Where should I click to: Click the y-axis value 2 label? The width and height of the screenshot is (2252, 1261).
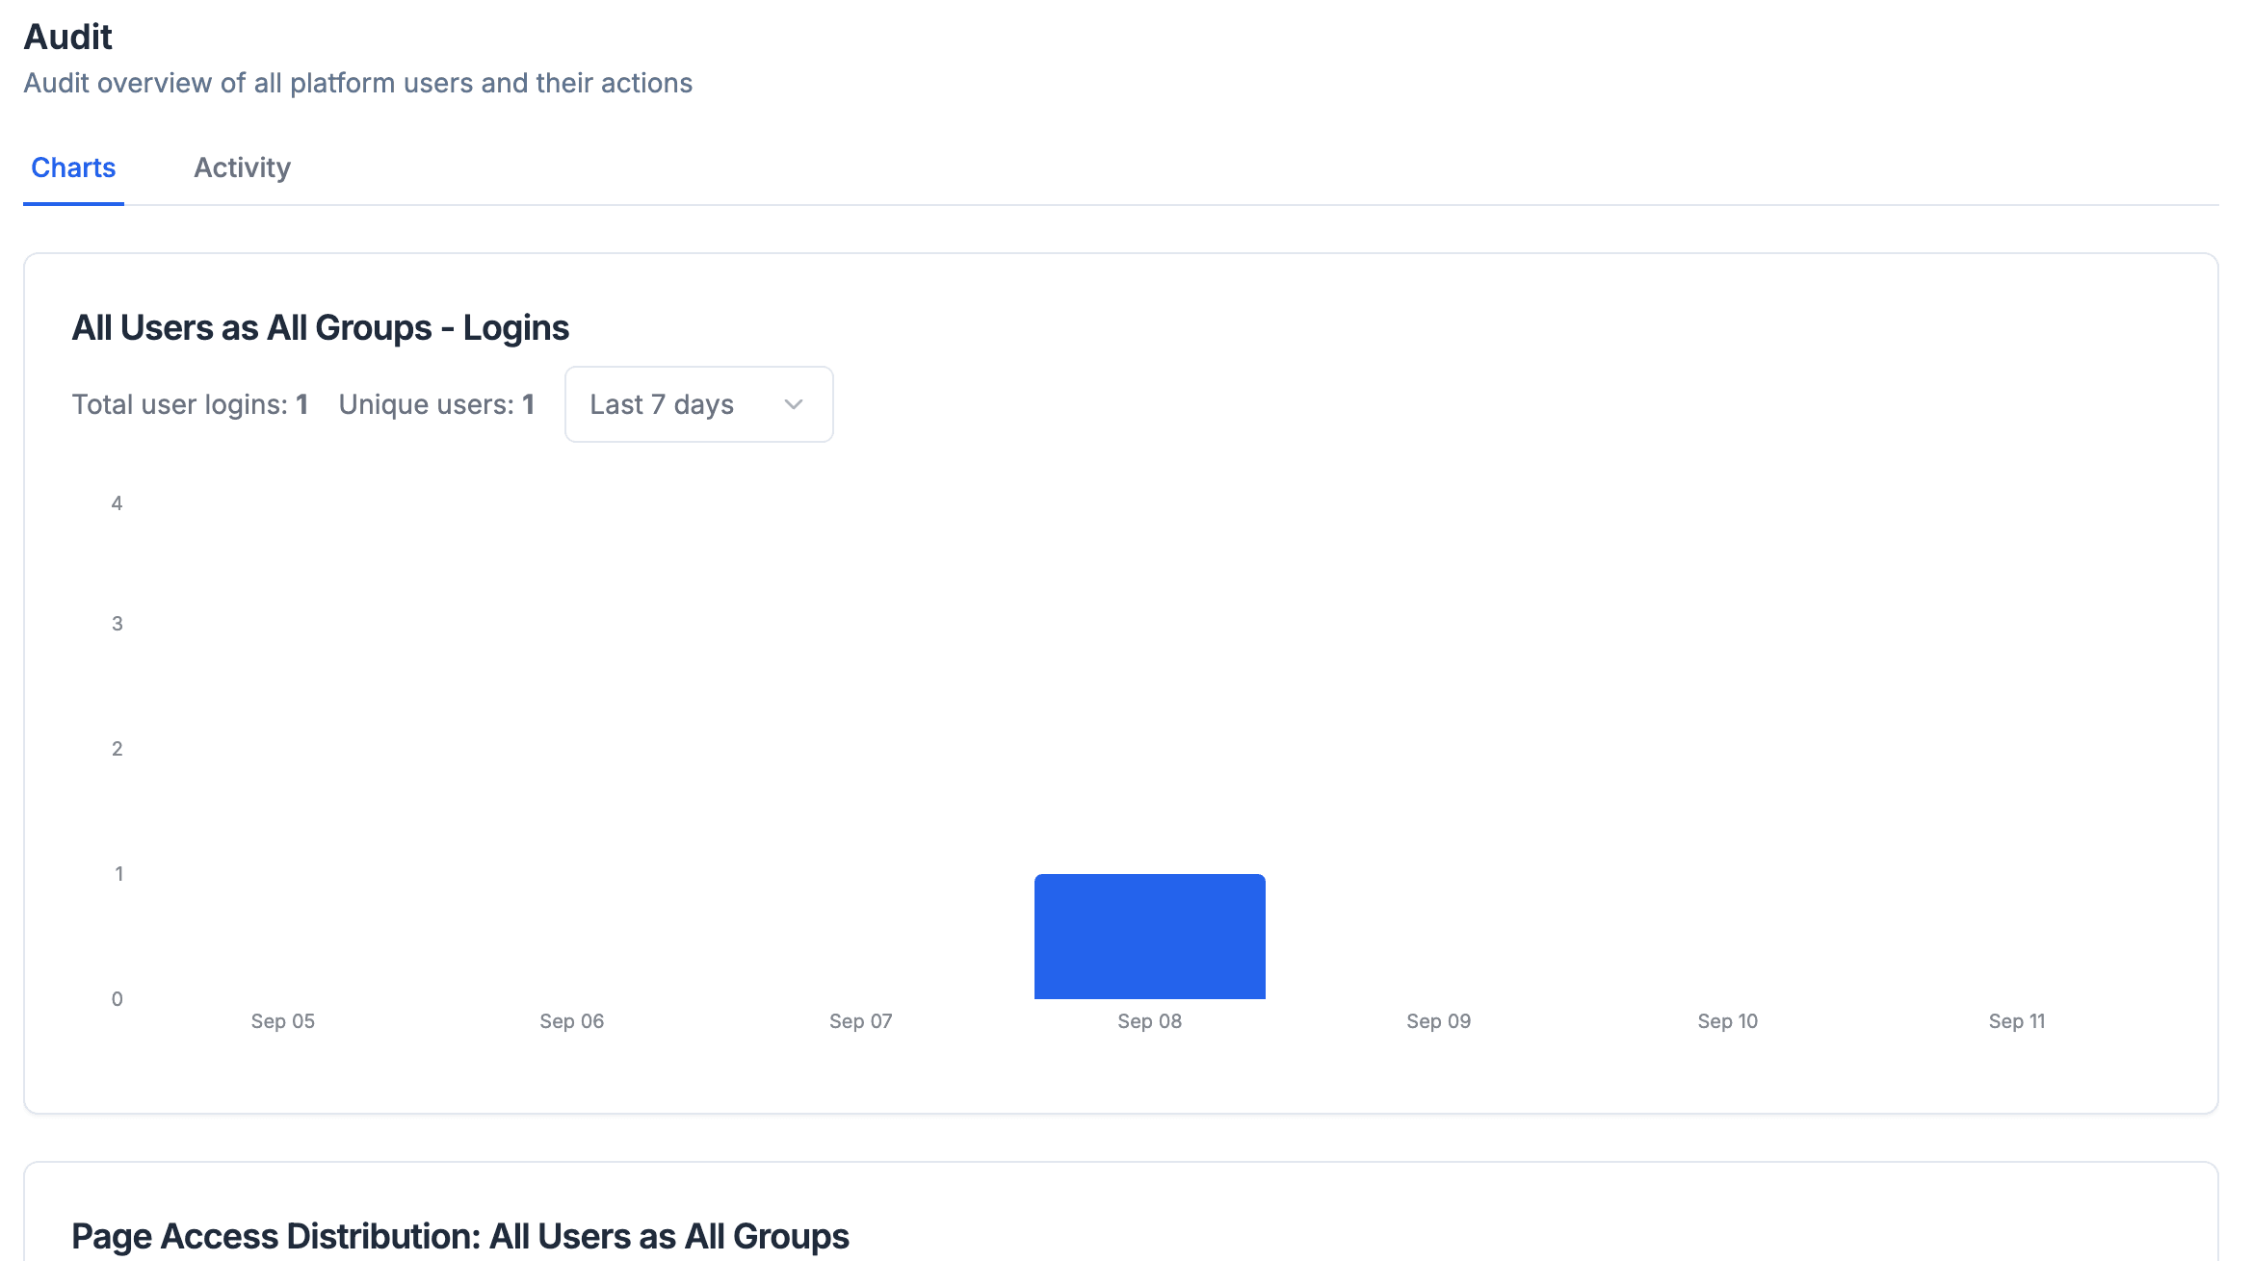(117, 749)
